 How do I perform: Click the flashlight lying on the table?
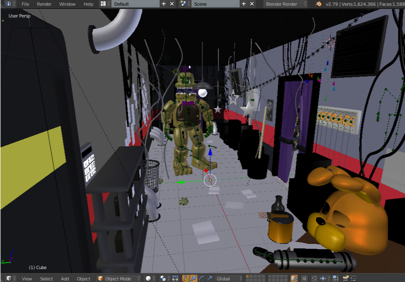[304, 259]
